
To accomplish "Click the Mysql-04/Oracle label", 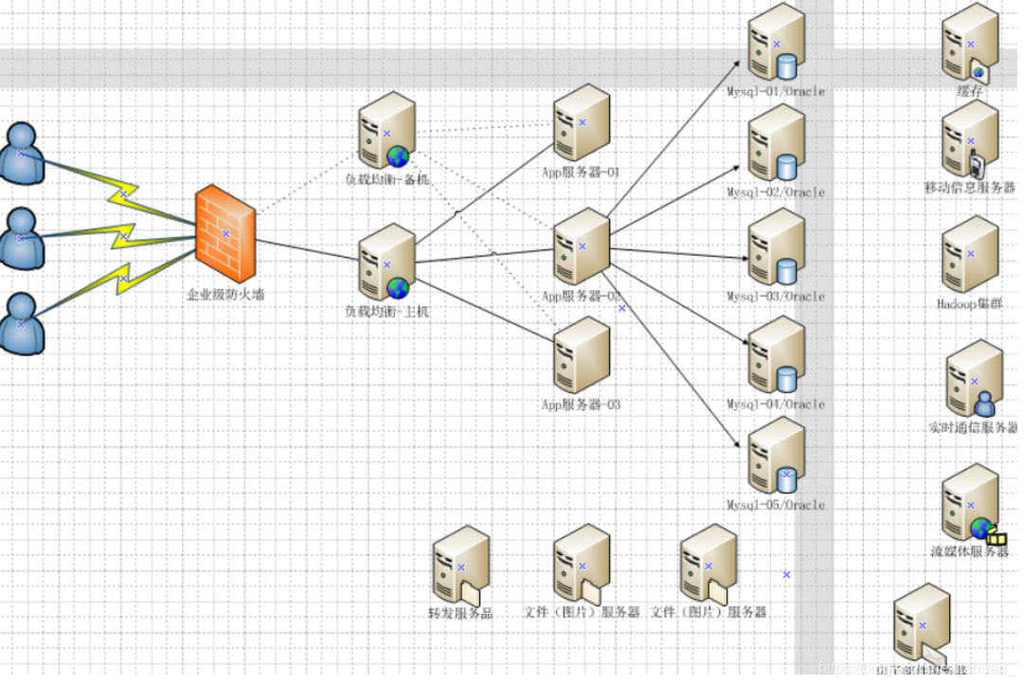I will 776,406.
